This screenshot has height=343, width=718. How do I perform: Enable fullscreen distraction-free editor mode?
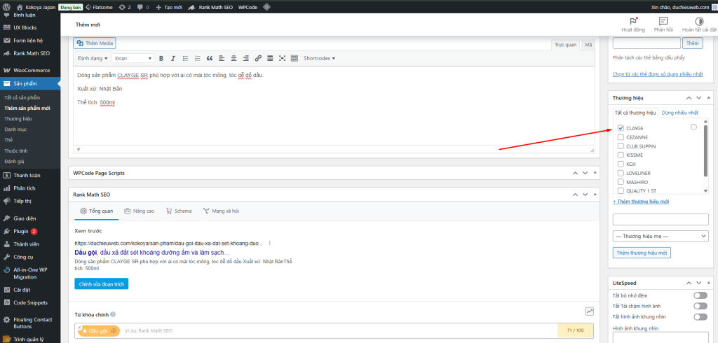pos(283,58)
